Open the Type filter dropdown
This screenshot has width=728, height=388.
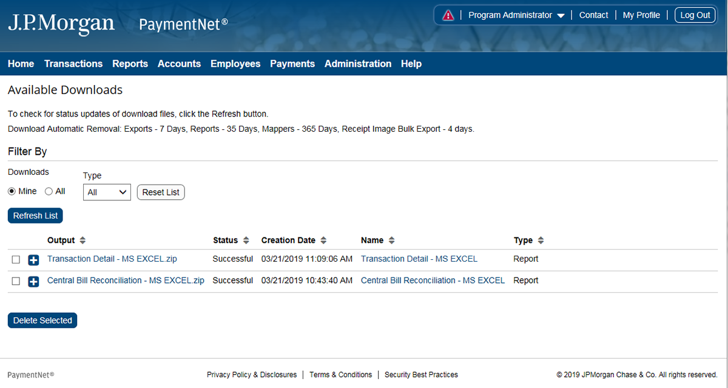tap(107, 192)
